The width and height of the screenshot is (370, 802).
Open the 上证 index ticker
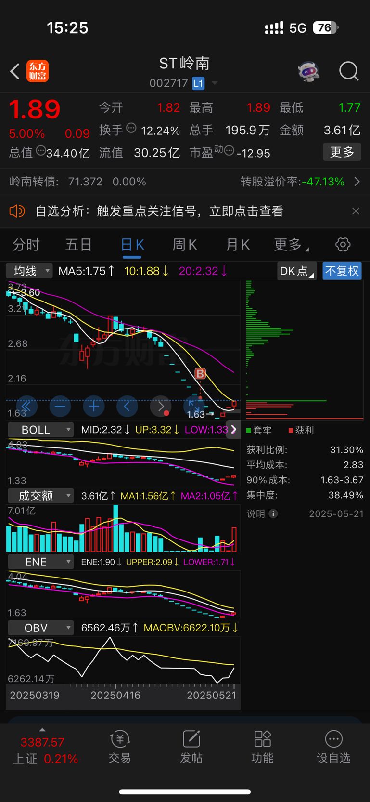[45, 750]
